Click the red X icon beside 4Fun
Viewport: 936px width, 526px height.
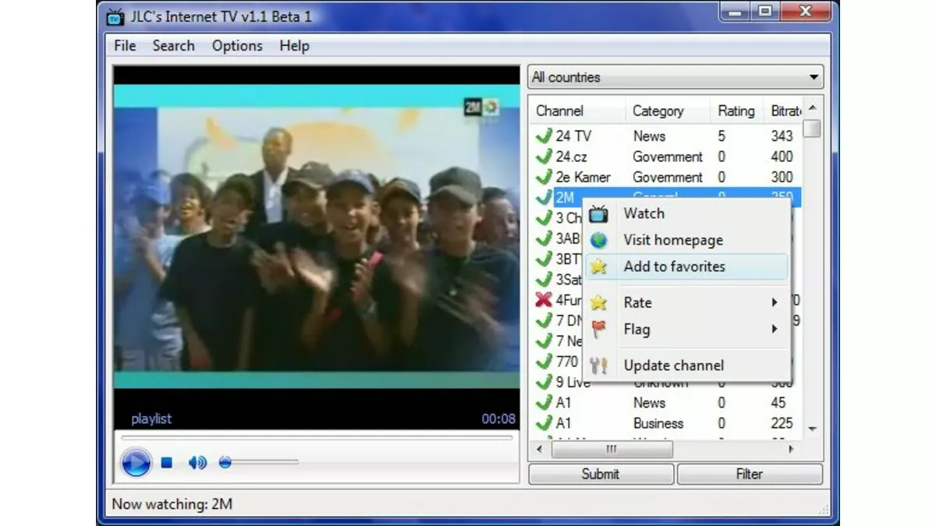544,300
